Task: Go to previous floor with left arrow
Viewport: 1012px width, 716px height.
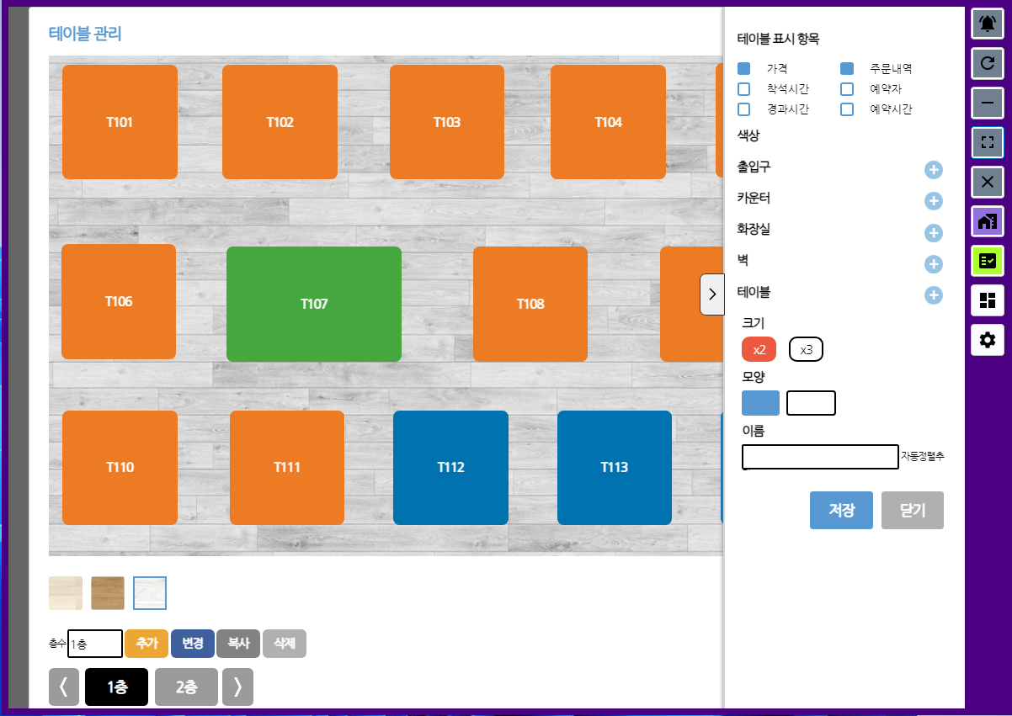Action: click(x=64, y=687)
